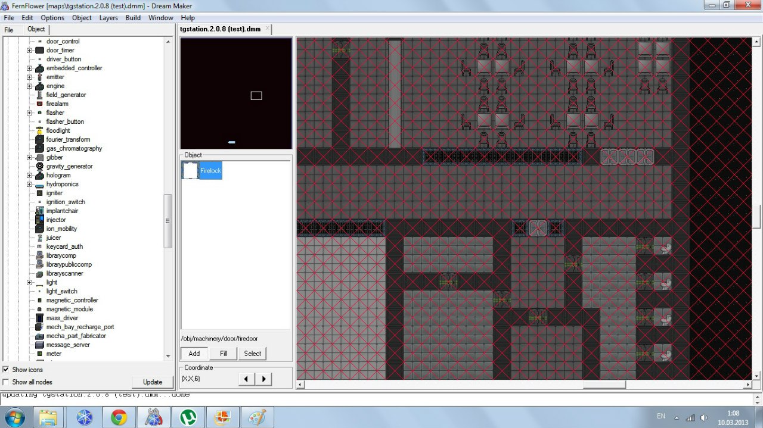Expand the emitter tree node
This screenshot has height=428, width=763.
tap(29, 77)
